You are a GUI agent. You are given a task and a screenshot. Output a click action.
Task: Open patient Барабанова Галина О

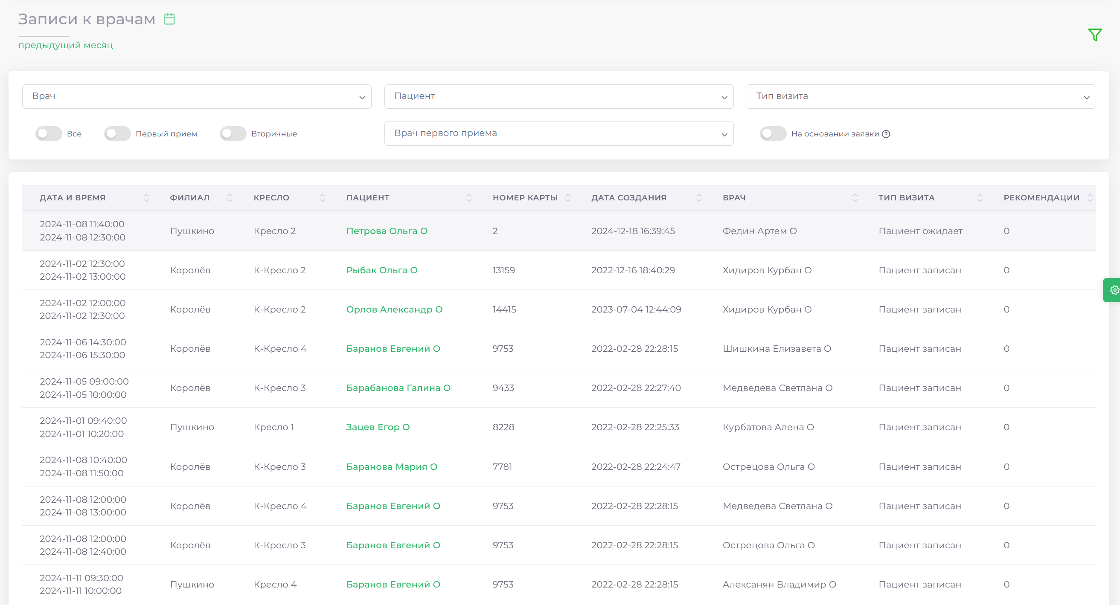point(398,388)
